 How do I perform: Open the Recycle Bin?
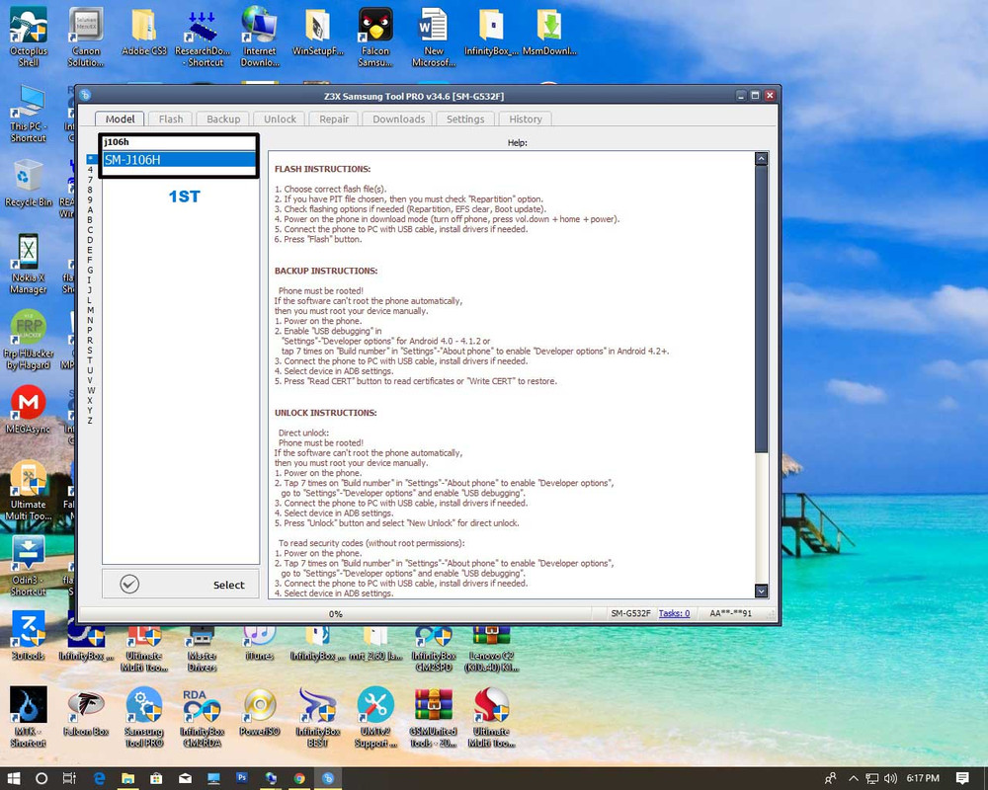click(x=29, y=183)
